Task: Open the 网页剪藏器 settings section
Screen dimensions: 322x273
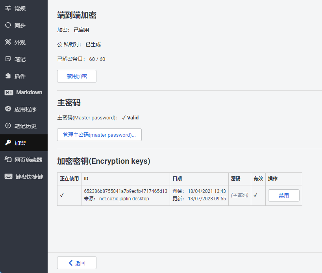Action: [x=24, y=159]
